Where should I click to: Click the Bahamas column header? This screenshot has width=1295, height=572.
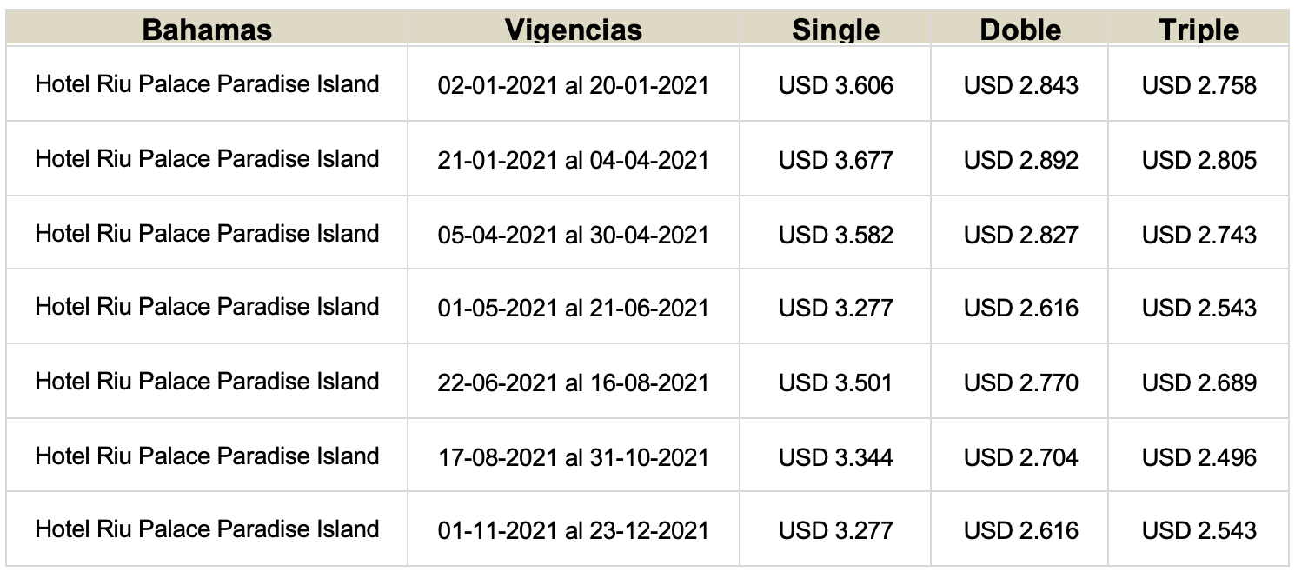click(x=207, y=30)
